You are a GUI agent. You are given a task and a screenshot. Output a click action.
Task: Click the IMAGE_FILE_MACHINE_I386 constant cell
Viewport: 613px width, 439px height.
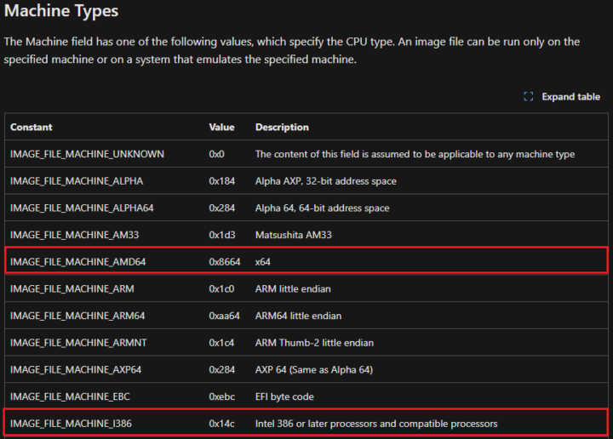tap(72, 424)
